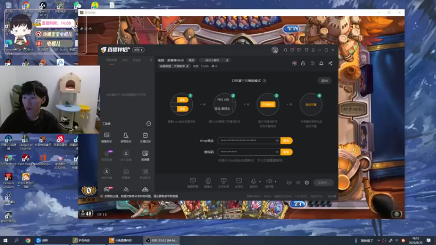Image resolution: width=436 pixels, height=245 pixels.
Task: Show the hidden rtmp address eye icon
Action: click(x=277, y=140)
